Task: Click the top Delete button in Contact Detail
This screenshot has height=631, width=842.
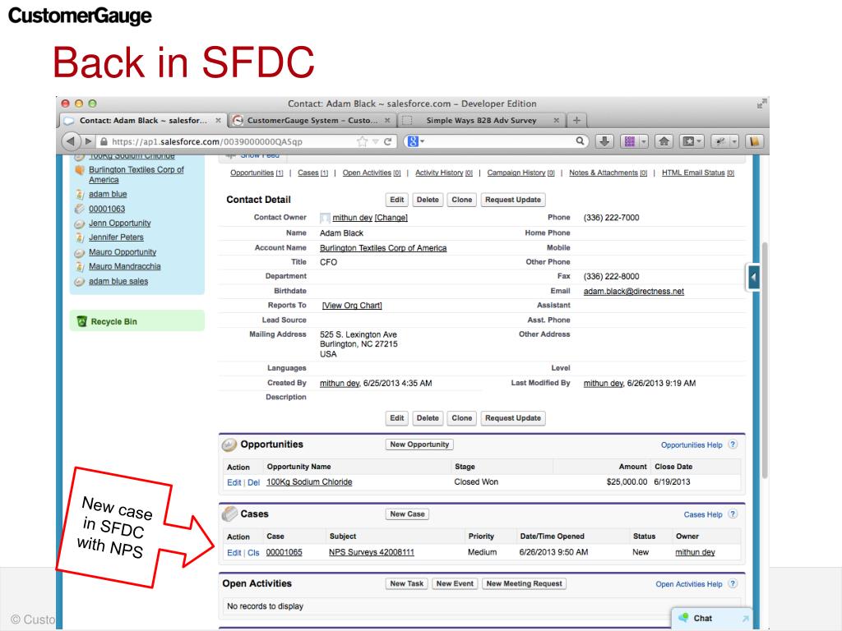Action: point(428,200)
